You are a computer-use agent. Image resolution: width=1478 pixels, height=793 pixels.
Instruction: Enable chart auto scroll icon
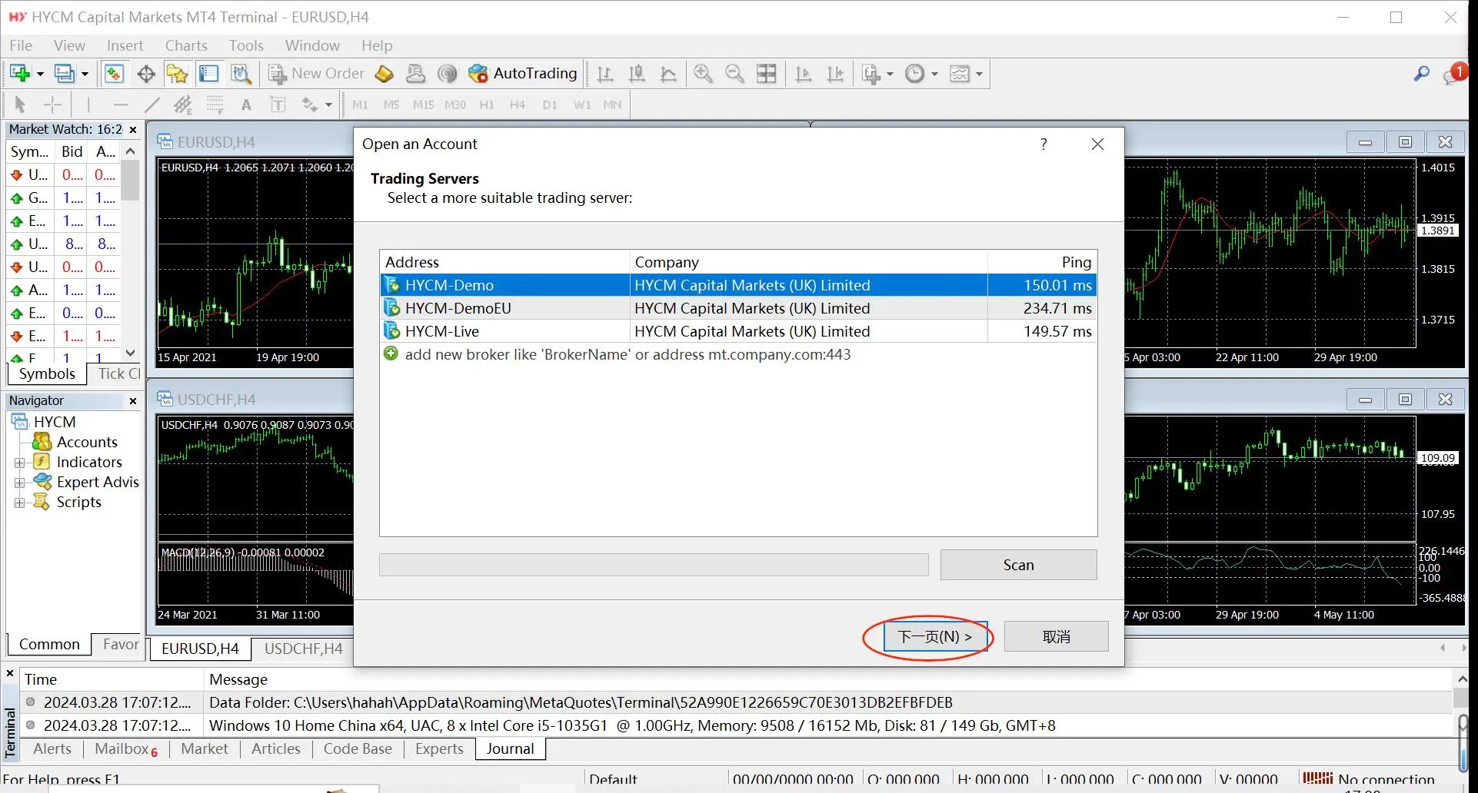click(x=804, y=74)
